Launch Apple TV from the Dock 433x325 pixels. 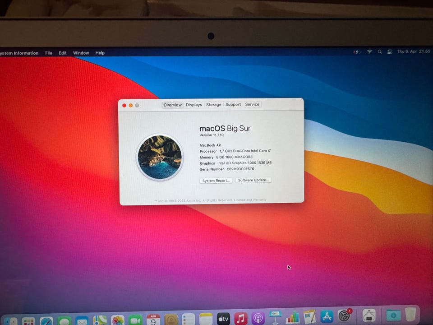(223, 319)
